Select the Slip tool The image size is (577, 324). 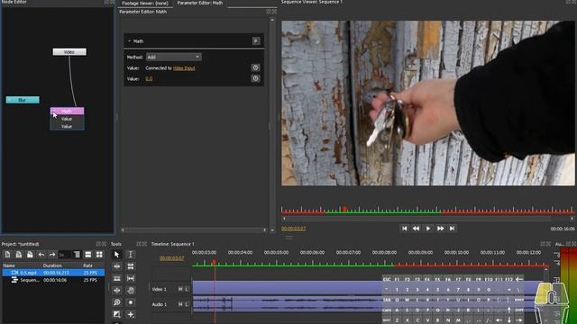(x=130, y=278)
